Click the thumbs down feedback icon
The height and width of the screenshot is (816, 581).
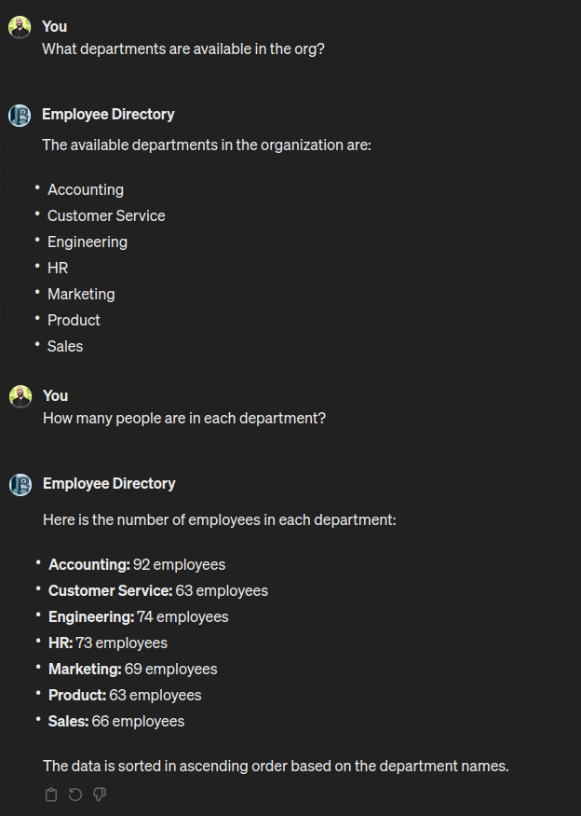[x=100, y=795]
